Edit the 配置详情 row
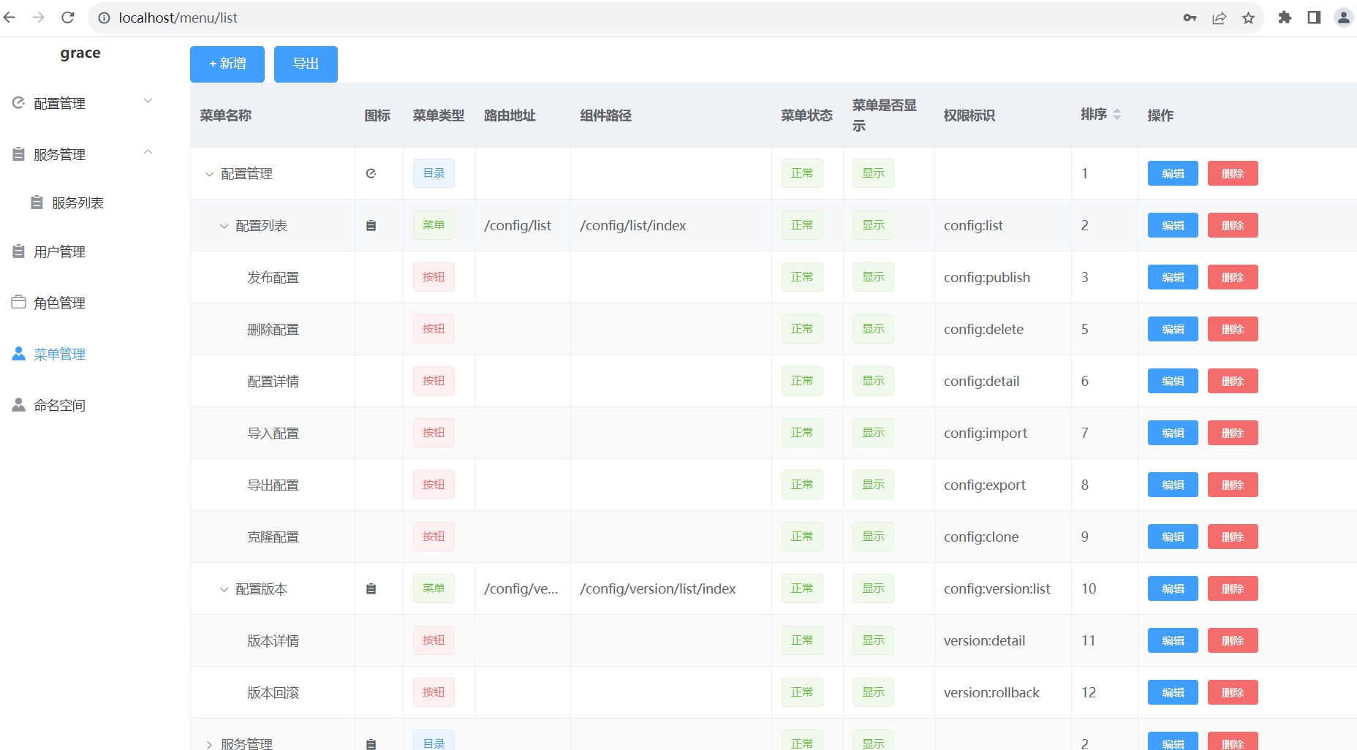Image resolution: width=1357 pixels, height=750 pixels. (1173, 381)
